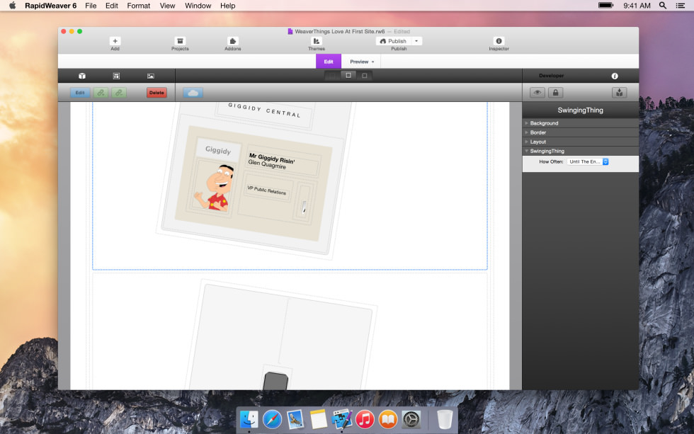Select the middle outline view mode icon
Viewport: 694px width, 434px height.
348,76
